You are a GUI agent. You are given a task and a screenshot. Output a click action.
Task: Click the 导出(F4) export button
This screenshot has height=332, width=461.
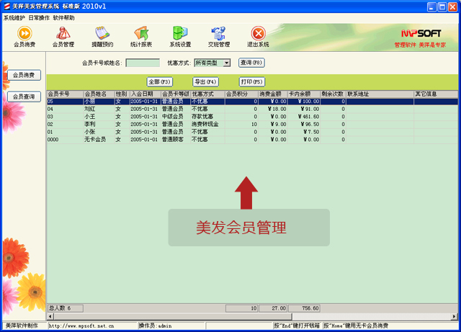[205, 81]
